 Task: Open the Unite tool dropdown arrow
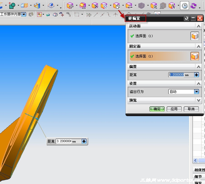18,6
